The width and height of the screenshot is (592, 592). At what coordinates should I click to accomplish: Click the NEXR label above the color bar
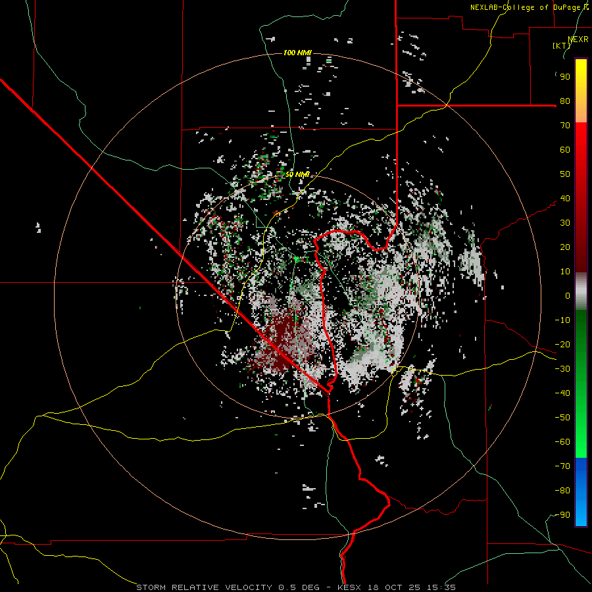(578, 39)
